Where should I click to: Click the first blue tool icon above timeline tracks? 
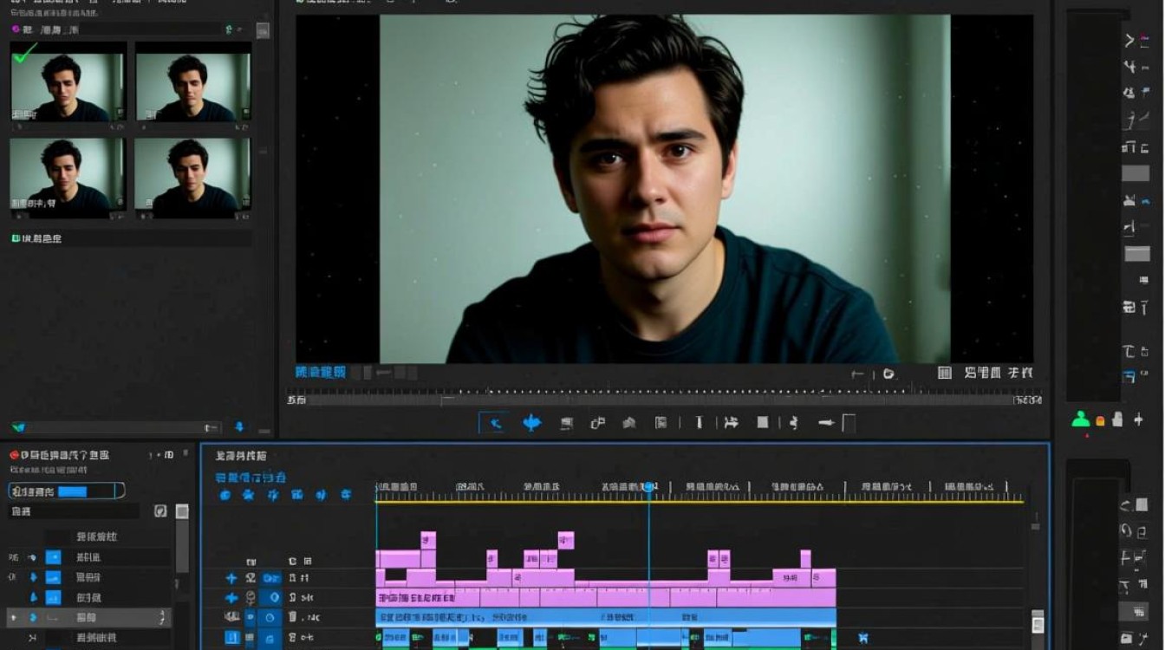[x=225, y=495]
